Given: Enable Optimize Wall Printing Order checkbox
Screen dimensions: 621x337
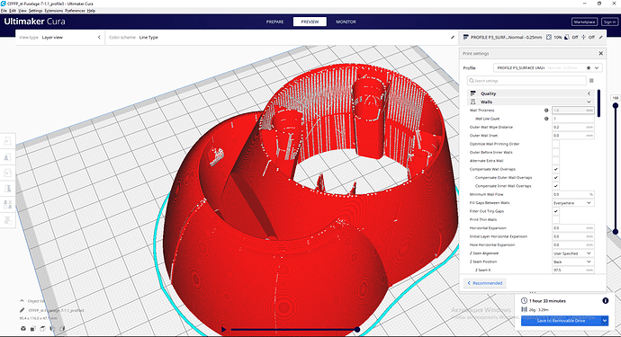Looking at the screenshot, I should pos(555,144).
